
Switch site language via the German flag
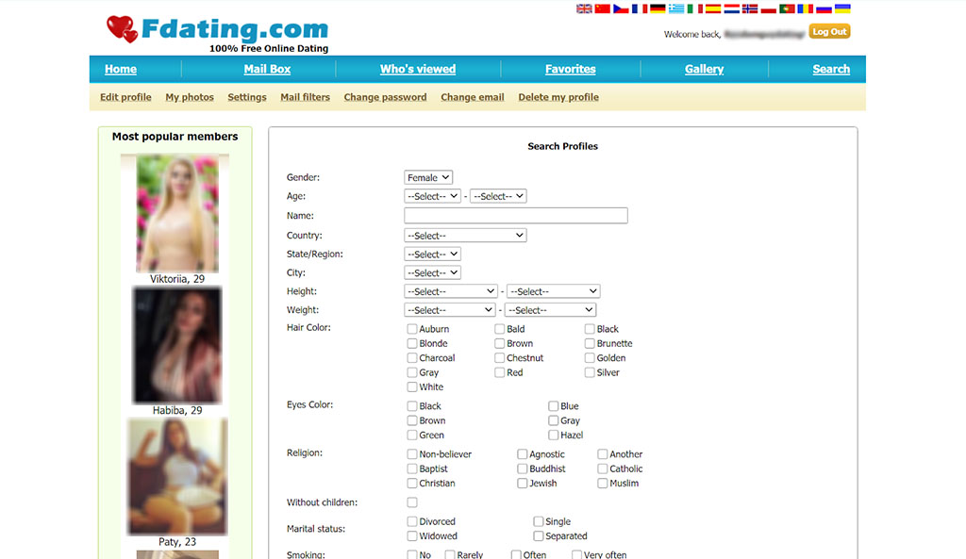657,8
